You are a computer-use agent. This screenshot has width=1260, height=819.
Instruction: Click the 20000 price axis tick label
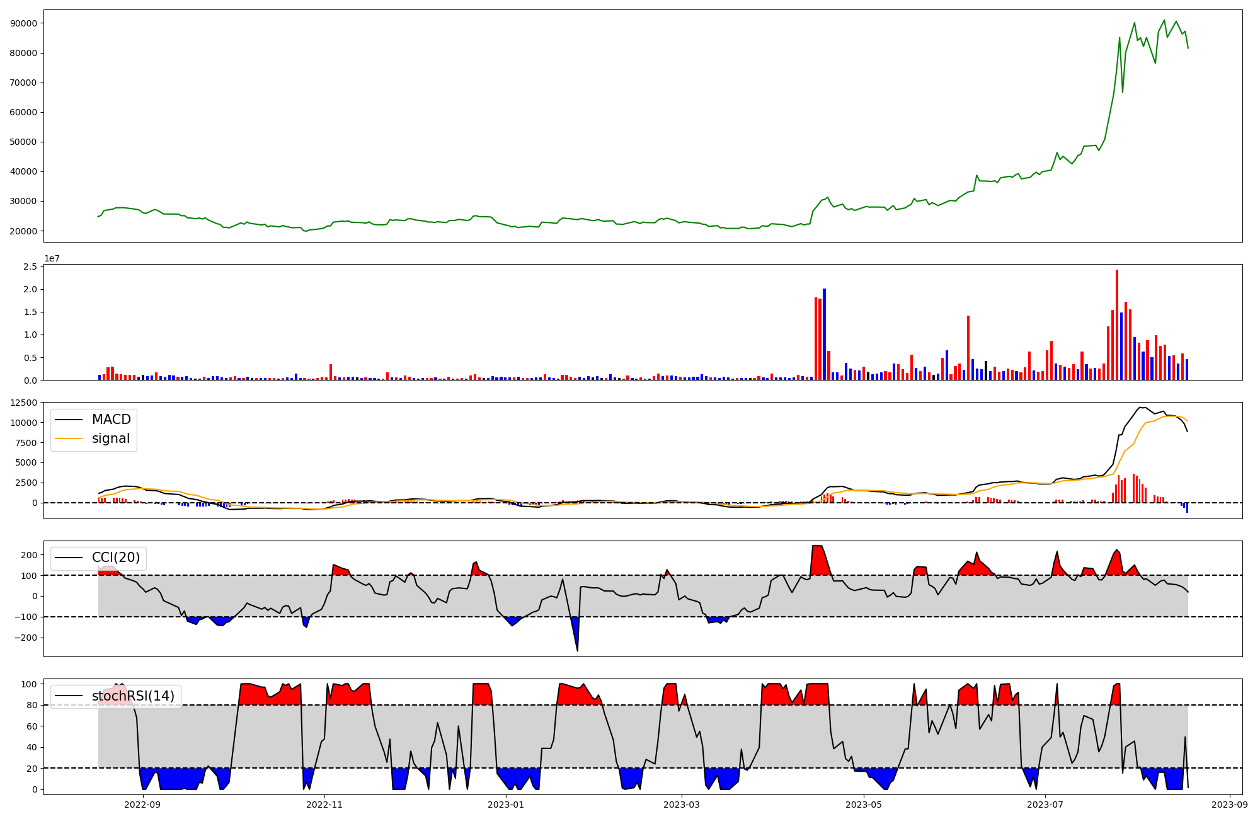point(24,231)
